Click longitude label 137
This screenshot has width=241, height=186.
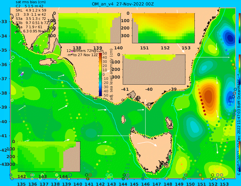click(44, 184)
